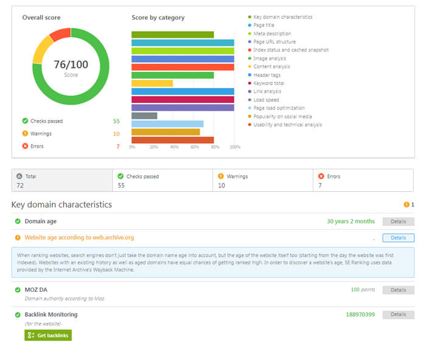Click the yellow Content analysis bar in chart
Viewport: 426px width, 346px height.
pyautogui.click(x=152, y=83)
